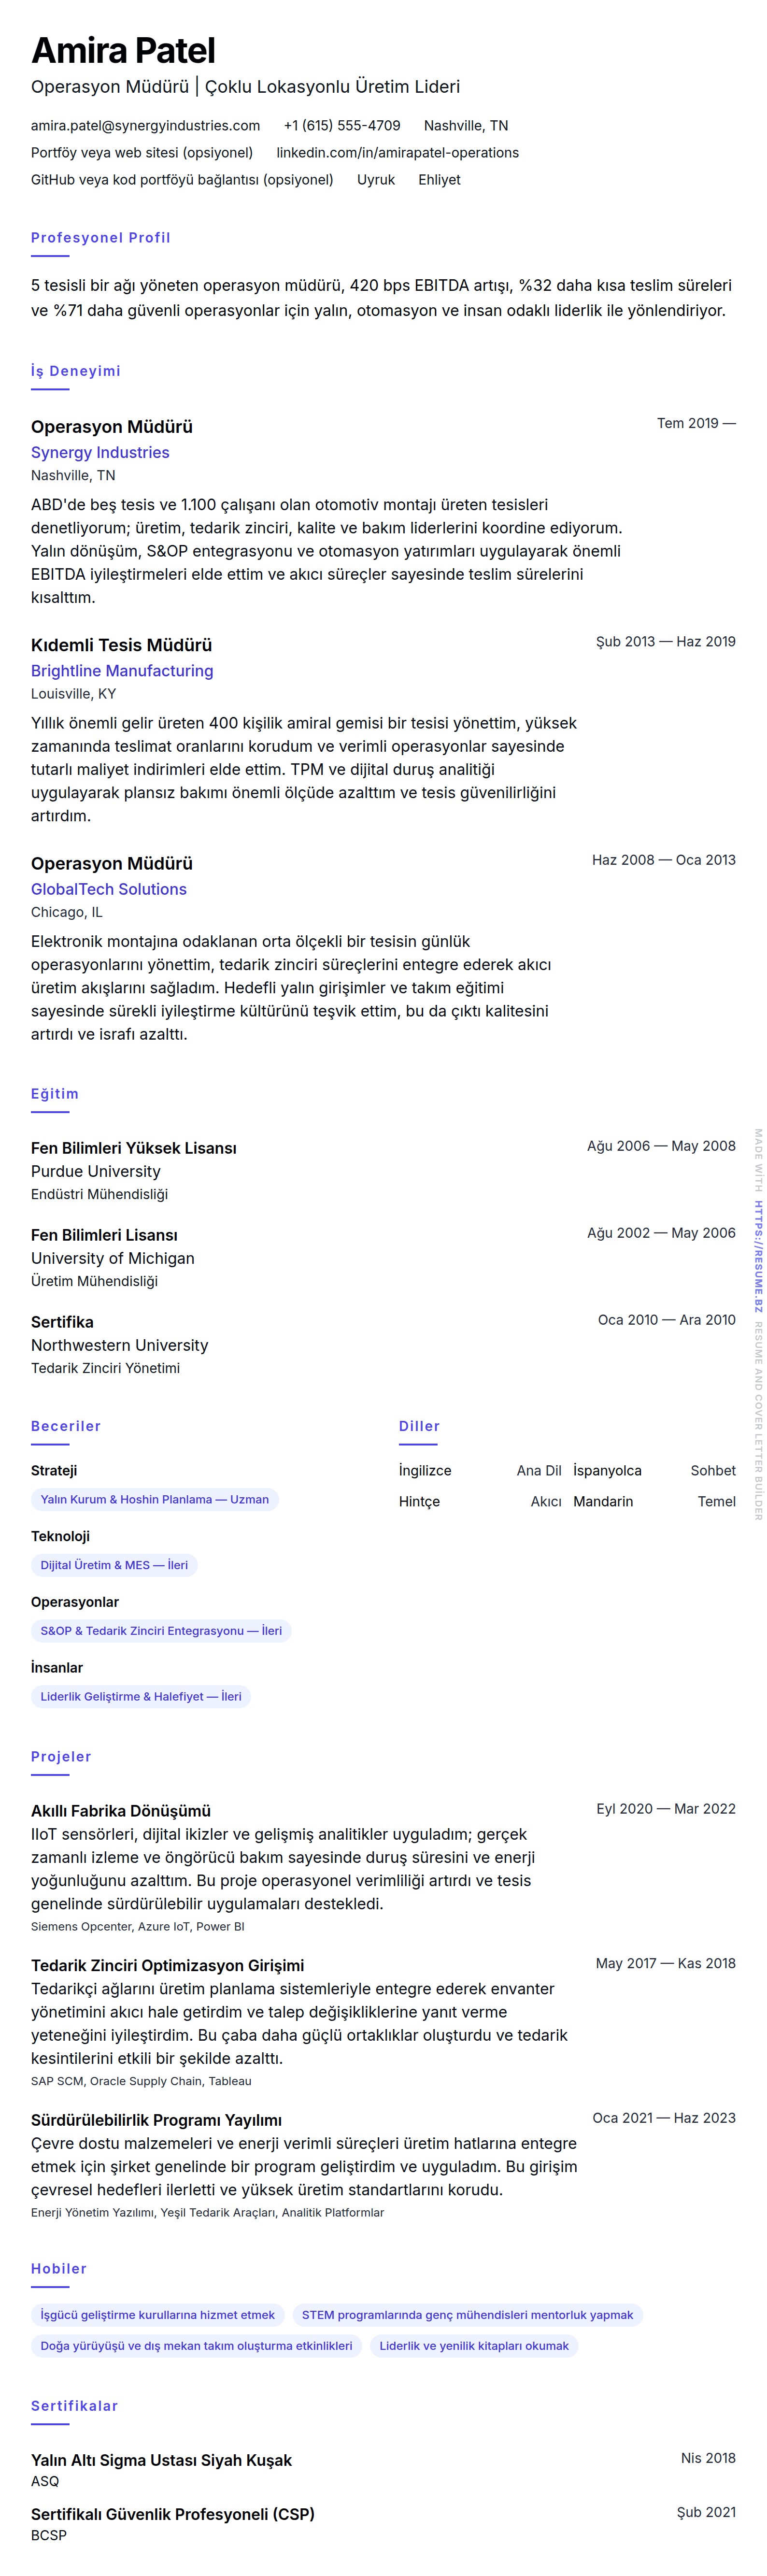Click the İşgücü geliştirme kurullarına hizmet etmek tag
767x2576 pixels.
[157, 2315]
